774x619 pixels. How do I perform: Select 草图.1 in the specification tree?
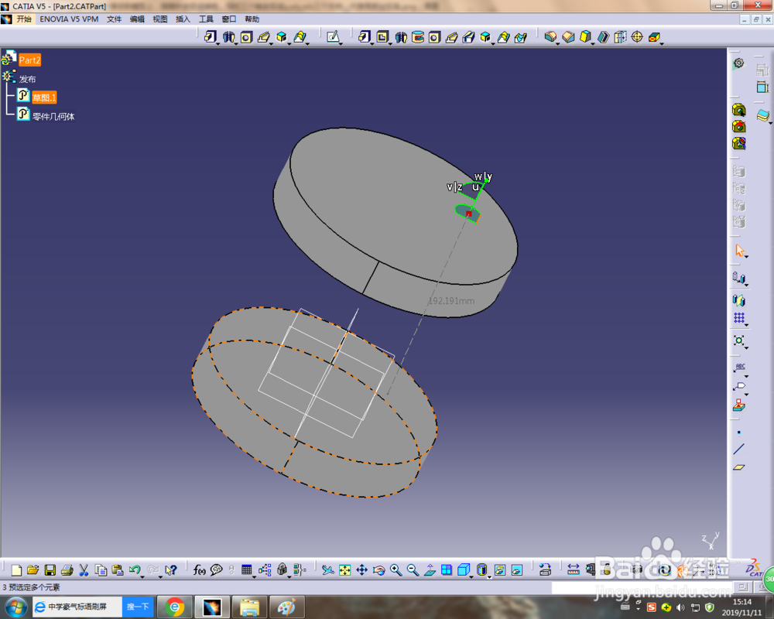pos(44,97)
